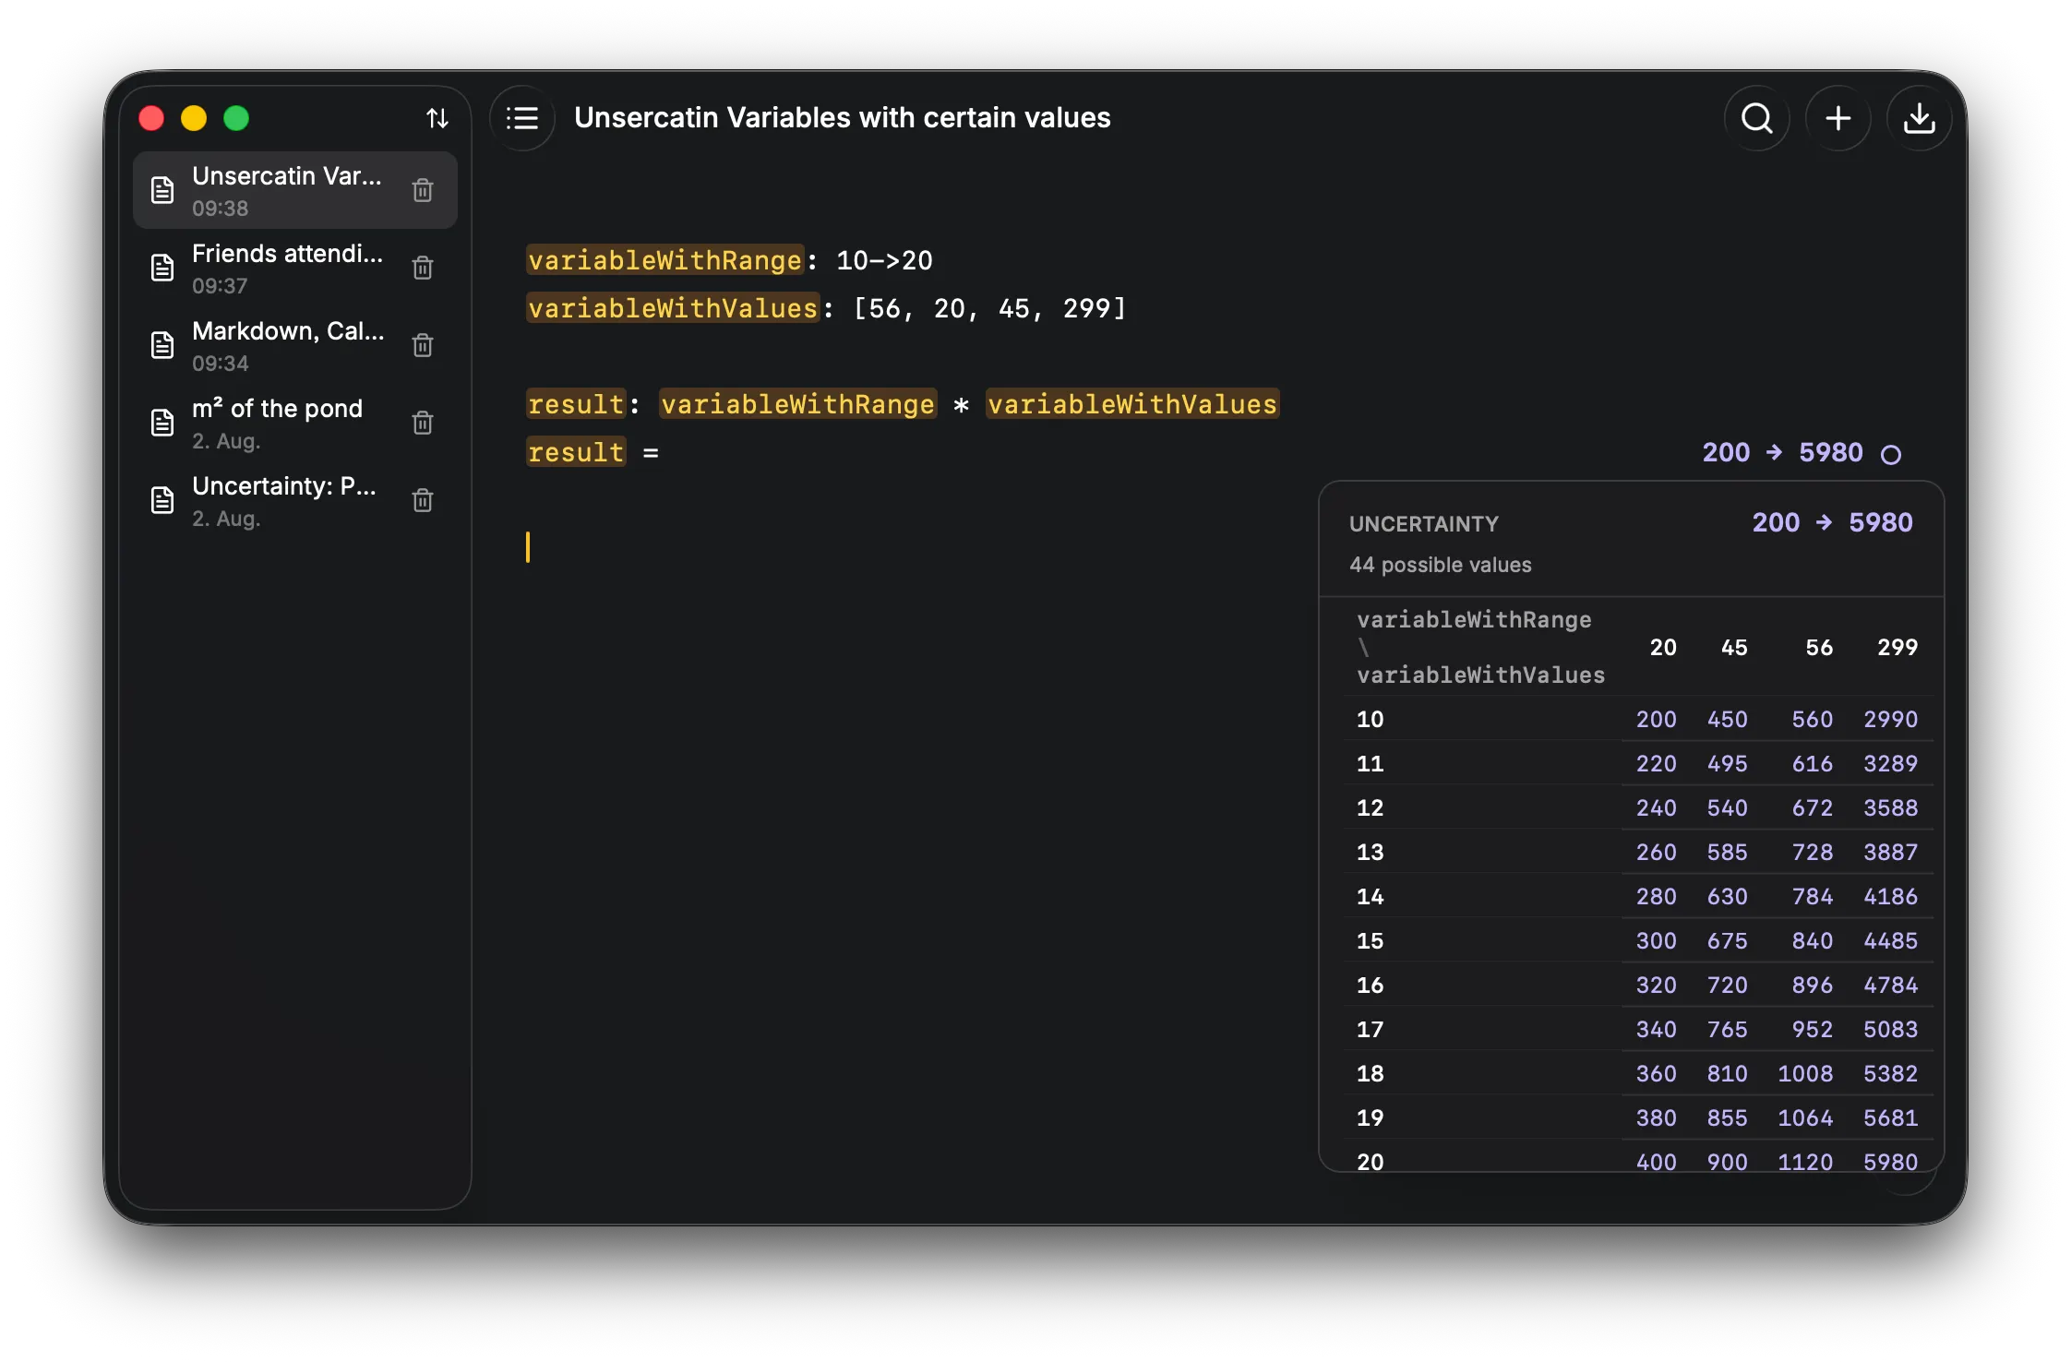Click the cell value 300
This screenshot has height=1362, width=2071.
(1656, 941)
